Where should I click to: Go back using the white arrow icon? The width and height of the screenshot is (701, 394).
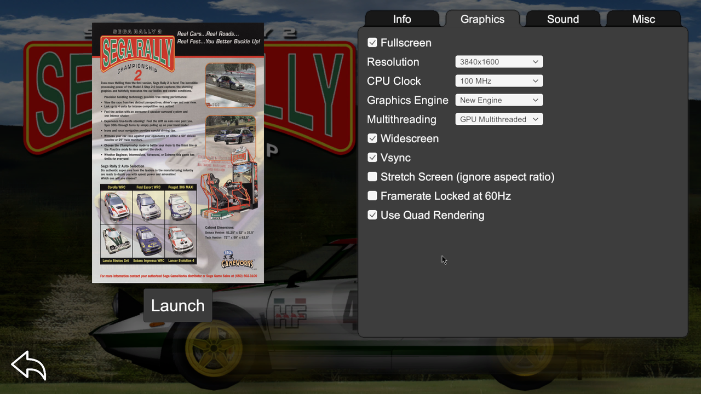click(x=28, y=366)
